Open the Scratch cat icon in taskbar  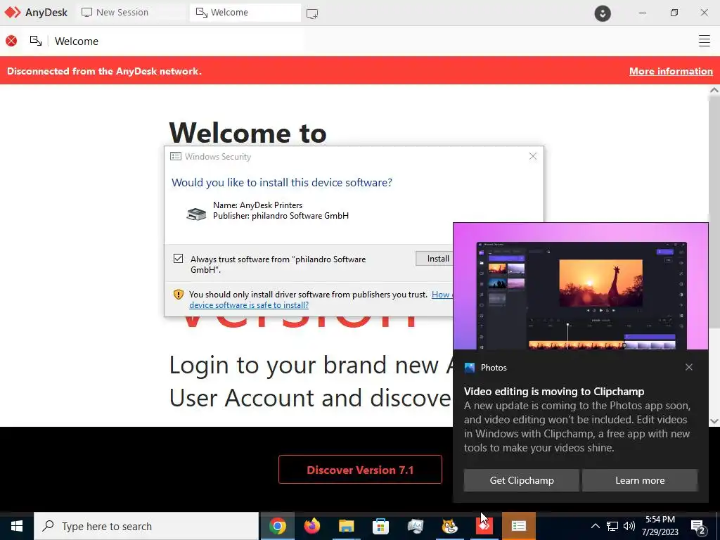click(449, 526)
